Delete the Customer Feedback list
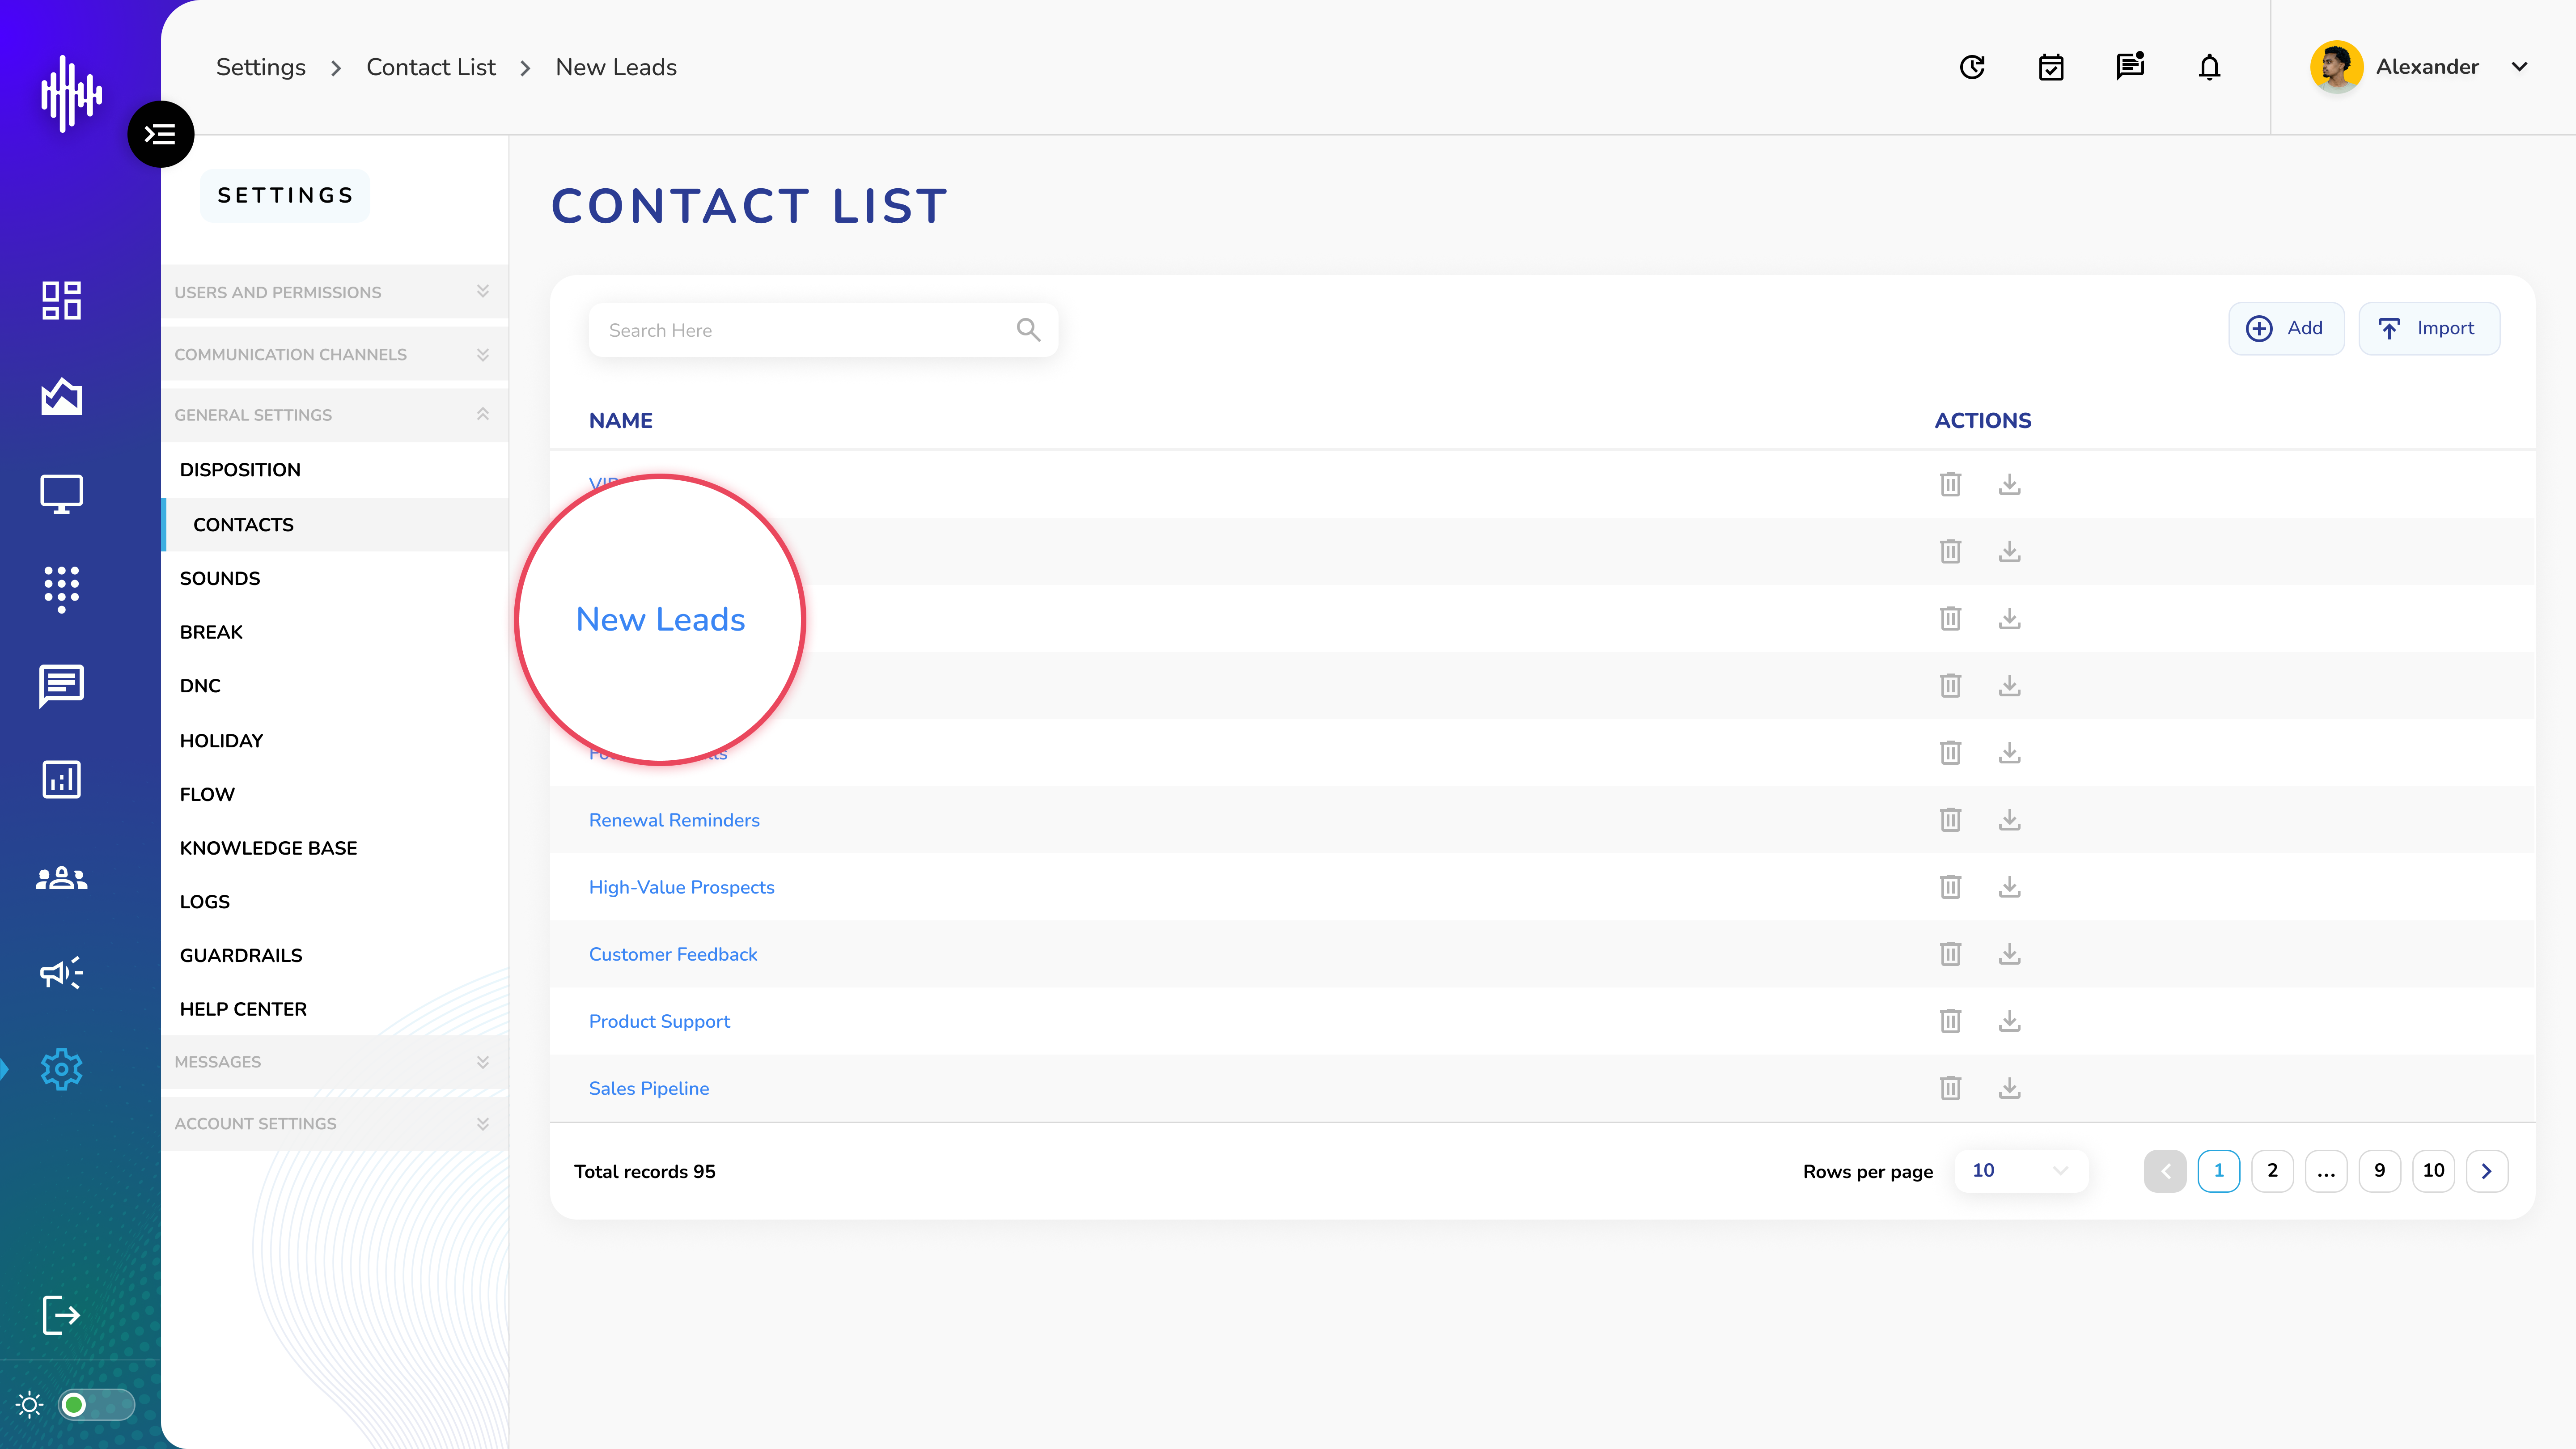The height and width of the screenshot is (1449, 2576). coord(1950,953)
